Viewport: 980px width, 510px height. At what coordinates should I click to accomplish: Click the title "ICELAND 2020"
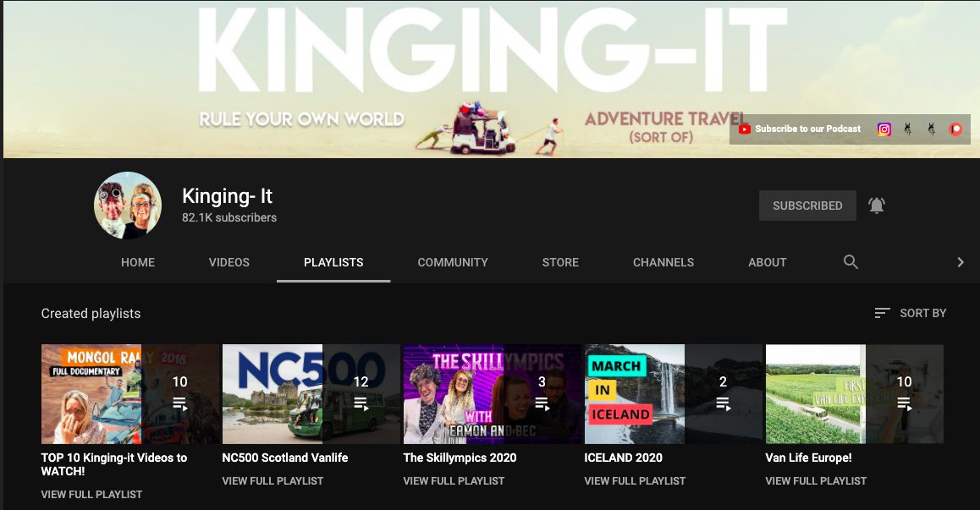[623, 458]
